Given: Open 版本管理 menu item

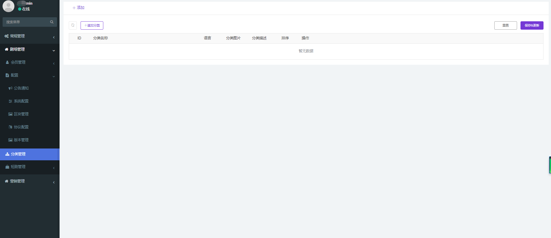Looking at the screenshot, I should tap(21, 140).
